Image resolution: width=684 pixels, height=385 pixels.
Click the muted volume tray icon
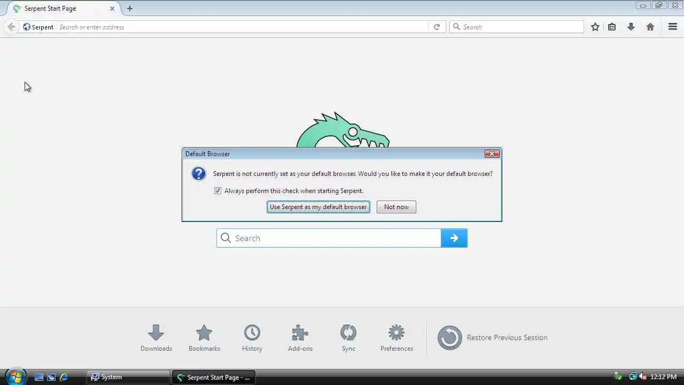click(643, 377)
